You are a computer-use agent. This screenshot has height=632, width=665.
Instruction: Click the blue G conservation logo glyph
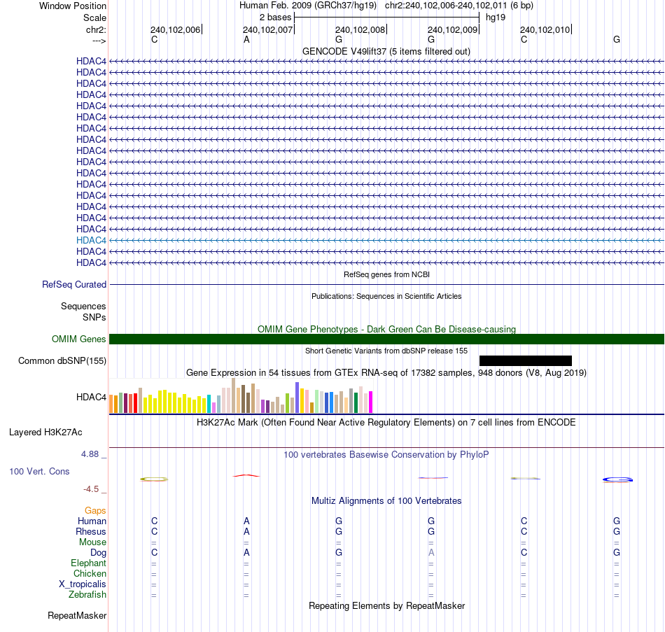pos(617,480)
